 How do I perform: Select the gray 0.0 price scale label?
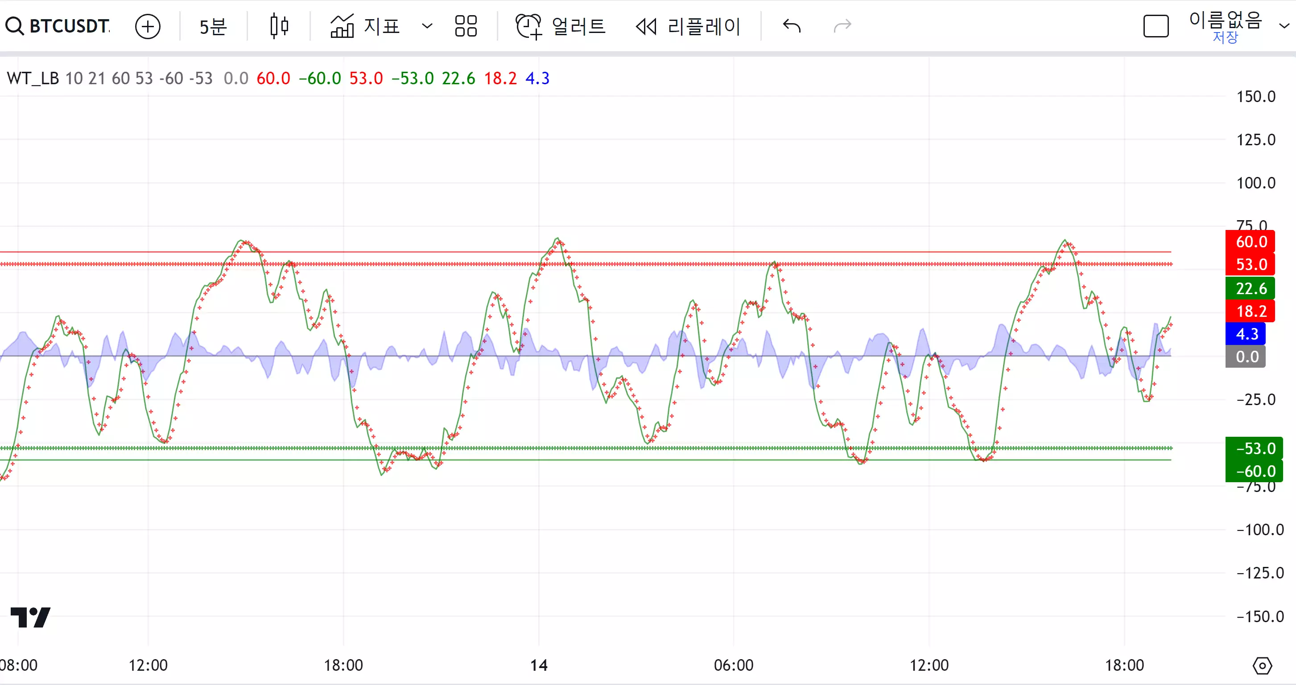click(x=1245, y=357)
